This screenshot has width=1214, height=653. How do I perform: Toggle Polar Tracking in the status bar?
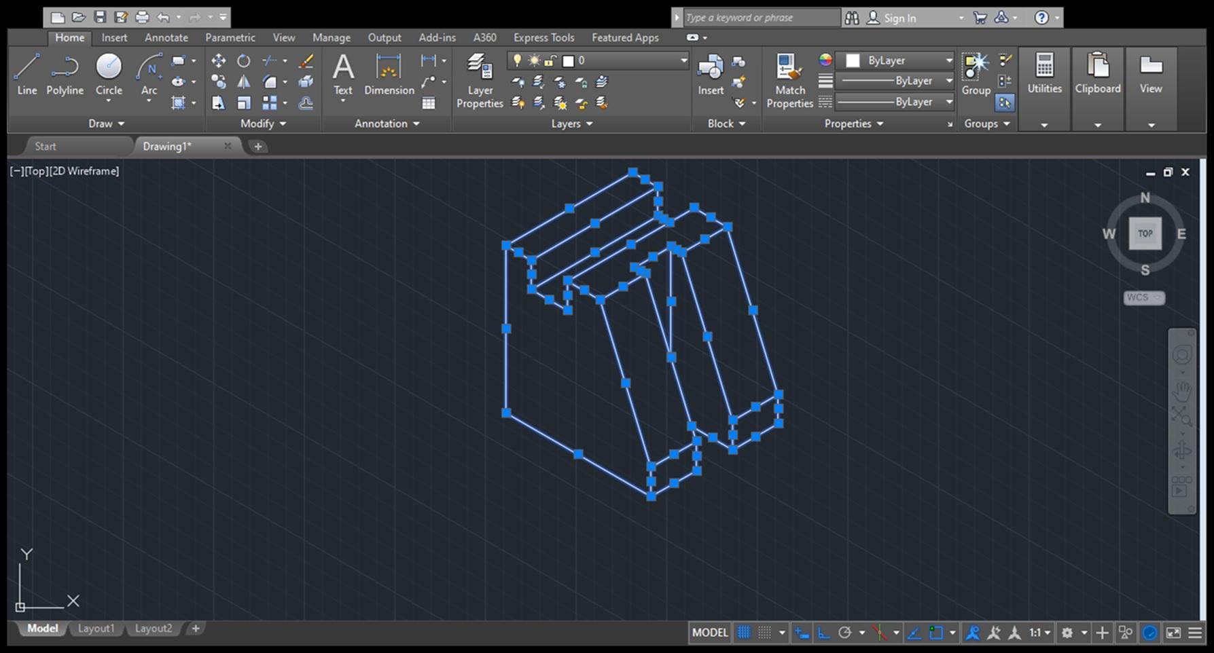point(844,633)
